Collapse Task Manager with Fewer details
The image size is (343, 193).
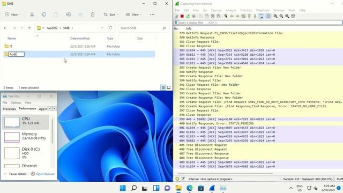pos(16,174)
